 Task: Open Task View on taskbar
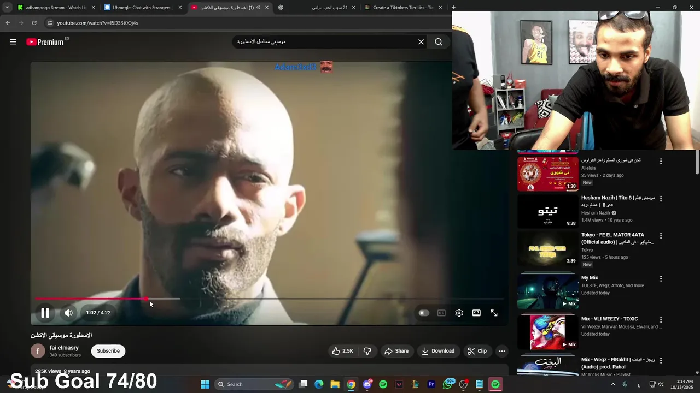[x=304, y=384]
